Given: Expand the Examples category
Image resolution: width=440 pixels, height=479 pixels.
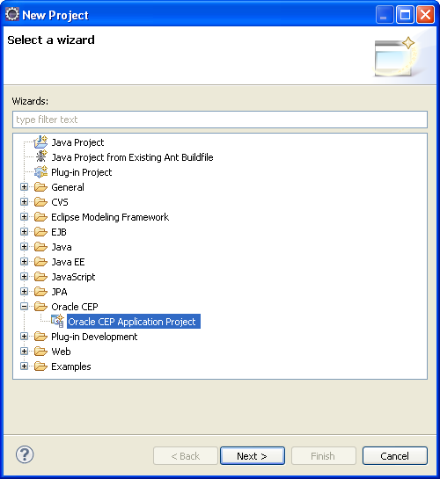Looking at the screenshot, I should (x=24, y=367).
